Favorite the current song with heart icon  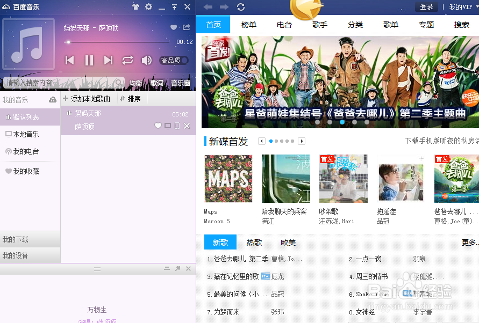click(174, 27)
